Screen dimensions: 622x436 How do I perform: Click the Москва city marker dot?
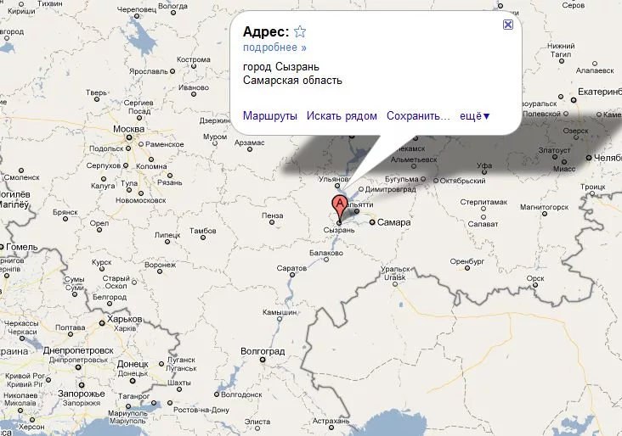(x=129, y=137)
